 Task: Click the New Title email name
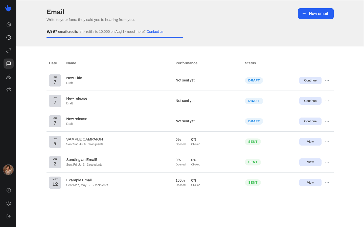(74, 78)
